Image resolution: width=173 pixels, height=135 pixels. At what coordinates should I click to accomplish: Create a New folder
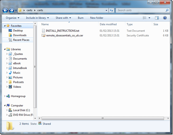pyautogui.click(x=97, y=18)
